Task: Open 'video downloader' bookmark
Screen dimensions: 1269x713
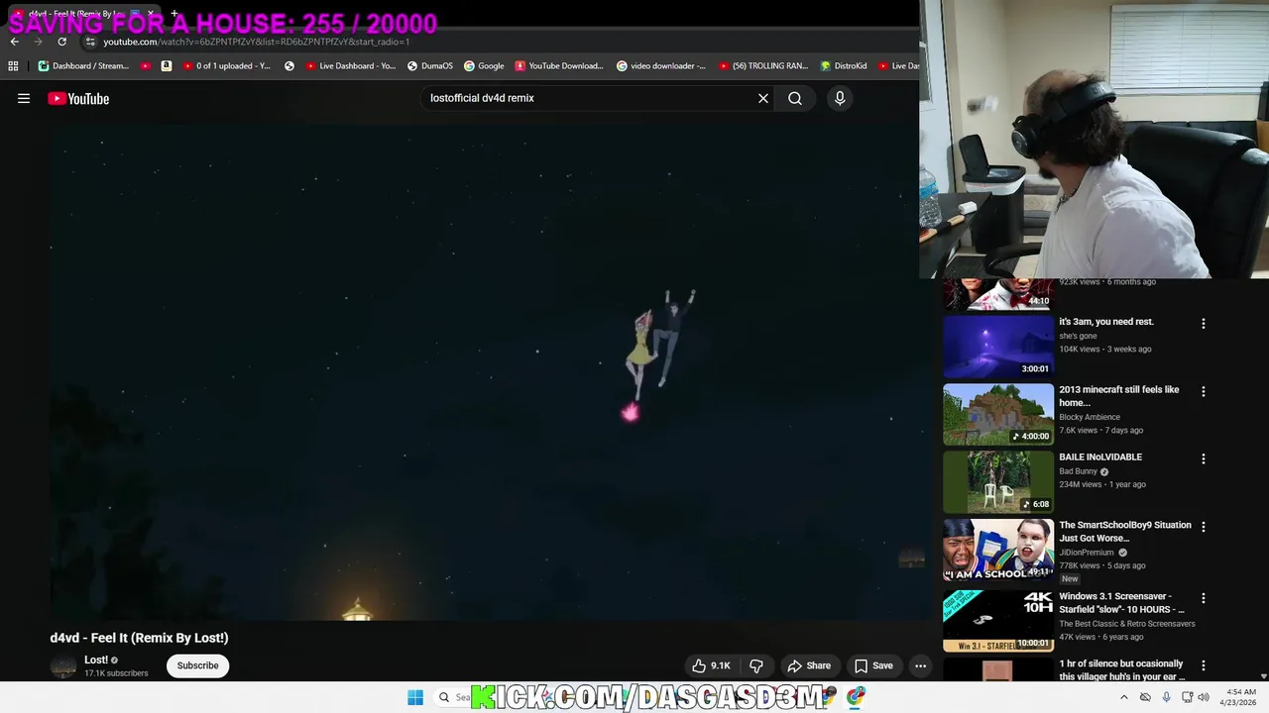Action: [x=661, y=66]
